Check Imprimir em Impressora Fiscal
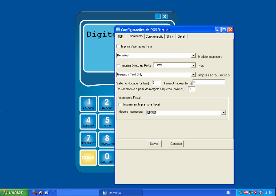The height and width of the screenshot is (196, 276). pyautogui.click(x=120, y=104)
